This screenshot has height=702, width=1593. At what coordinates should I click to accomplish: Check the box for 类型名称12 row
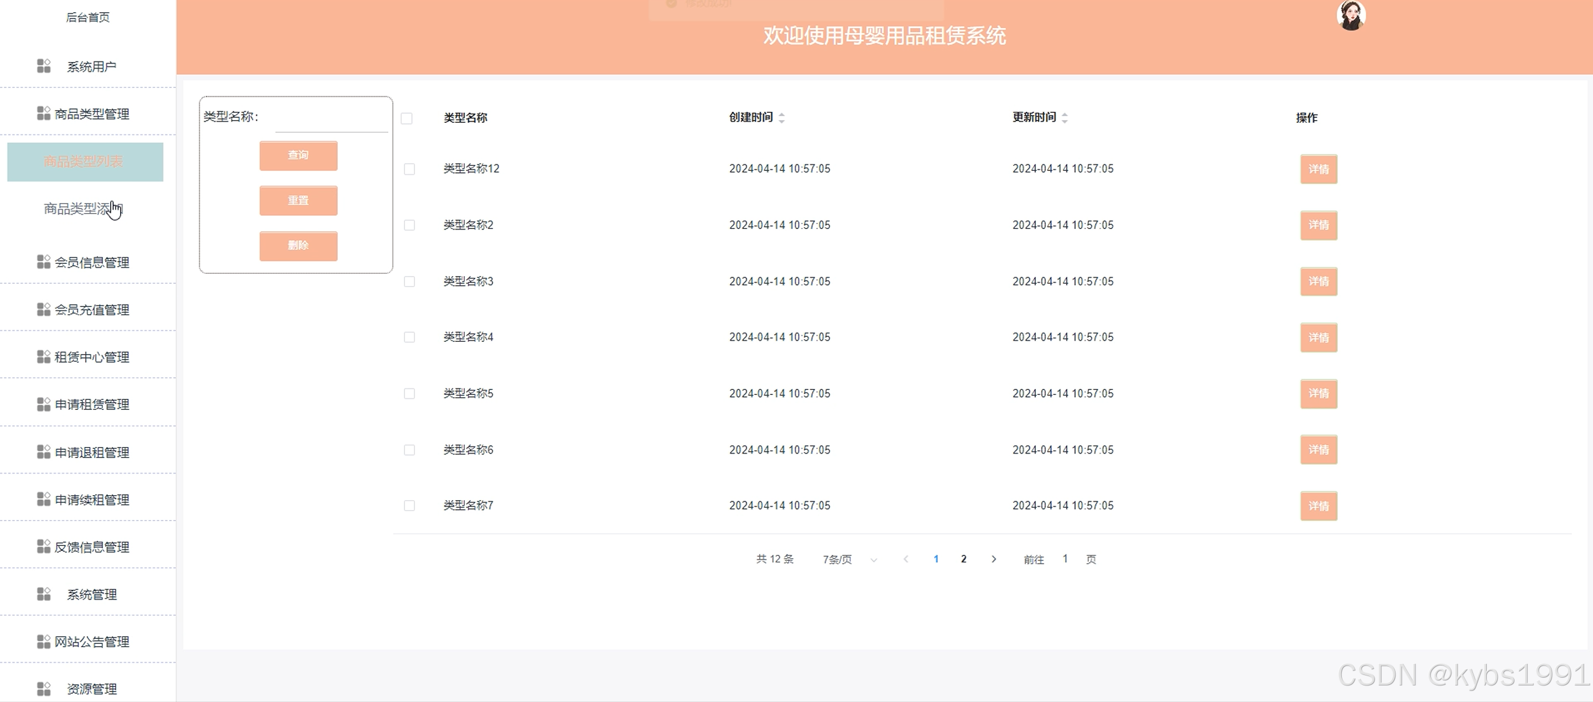coord(409,169)
